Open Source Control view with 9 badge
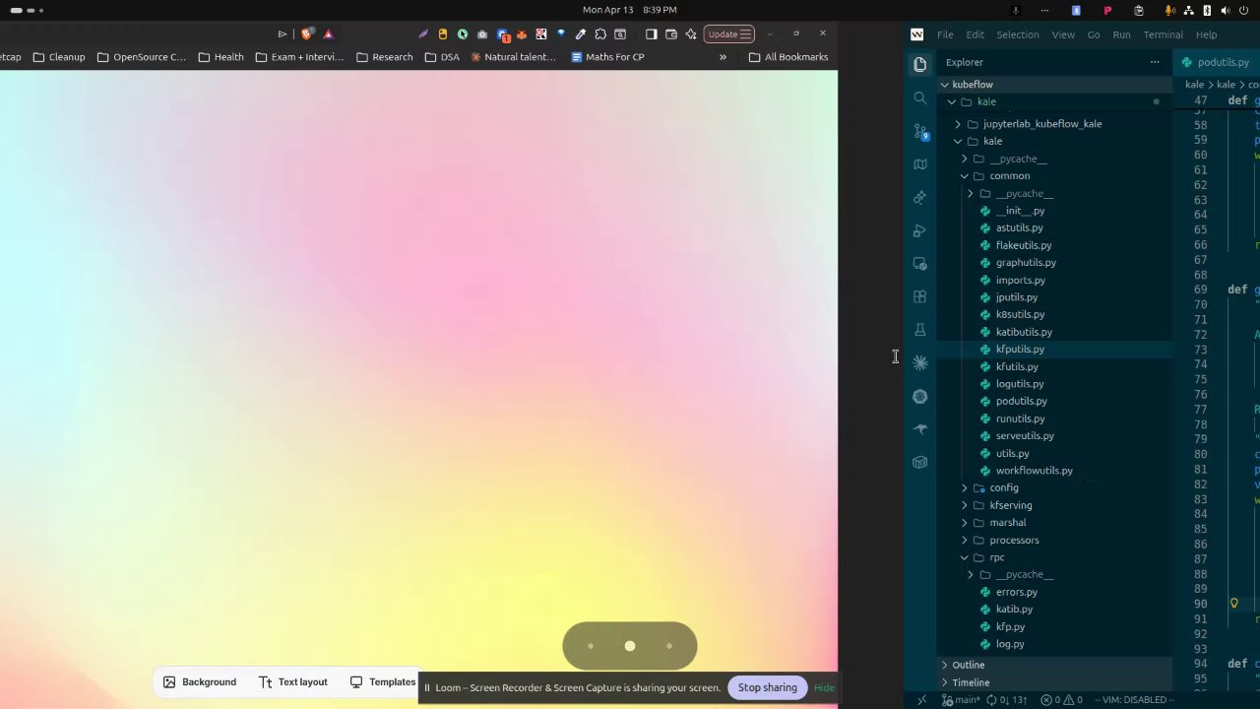The image size is (1260, 709). 920,131
